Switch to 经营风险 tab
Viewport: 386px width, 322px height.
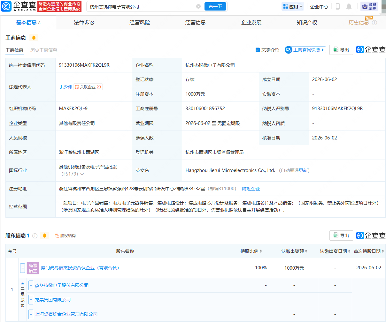[140, 22]
